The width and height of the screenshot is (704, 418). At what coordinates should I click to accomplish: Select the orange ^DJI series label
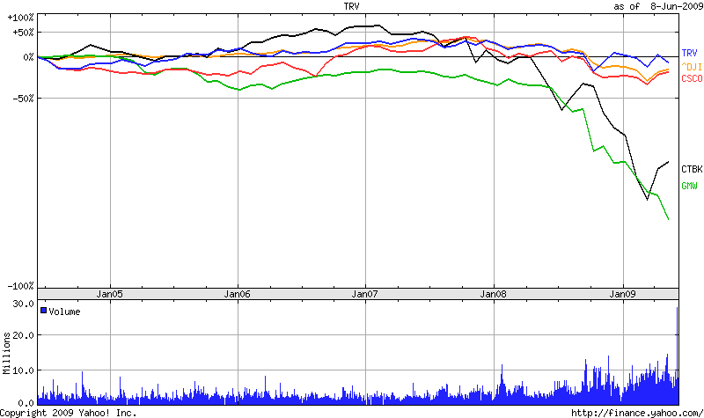tap(692, 68)
